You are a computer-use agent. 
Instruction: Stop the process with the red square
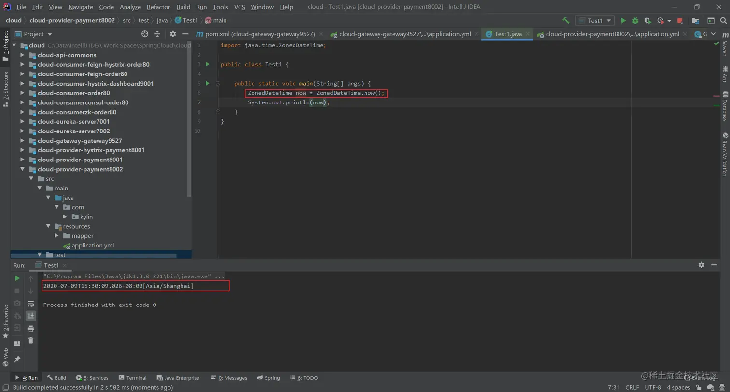click(x=680, y=21)
